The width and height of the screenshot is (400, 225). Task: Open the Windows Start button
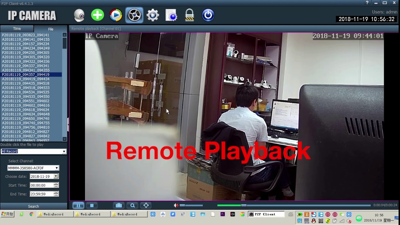[7, 214]
